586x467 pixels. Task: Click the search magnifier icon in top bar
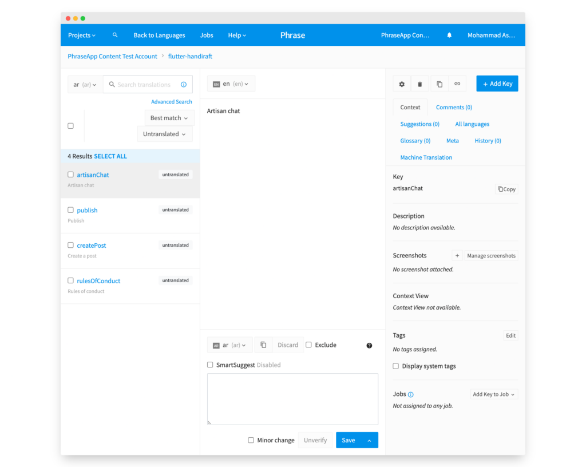pyautogui.click(x=115, y=35)
